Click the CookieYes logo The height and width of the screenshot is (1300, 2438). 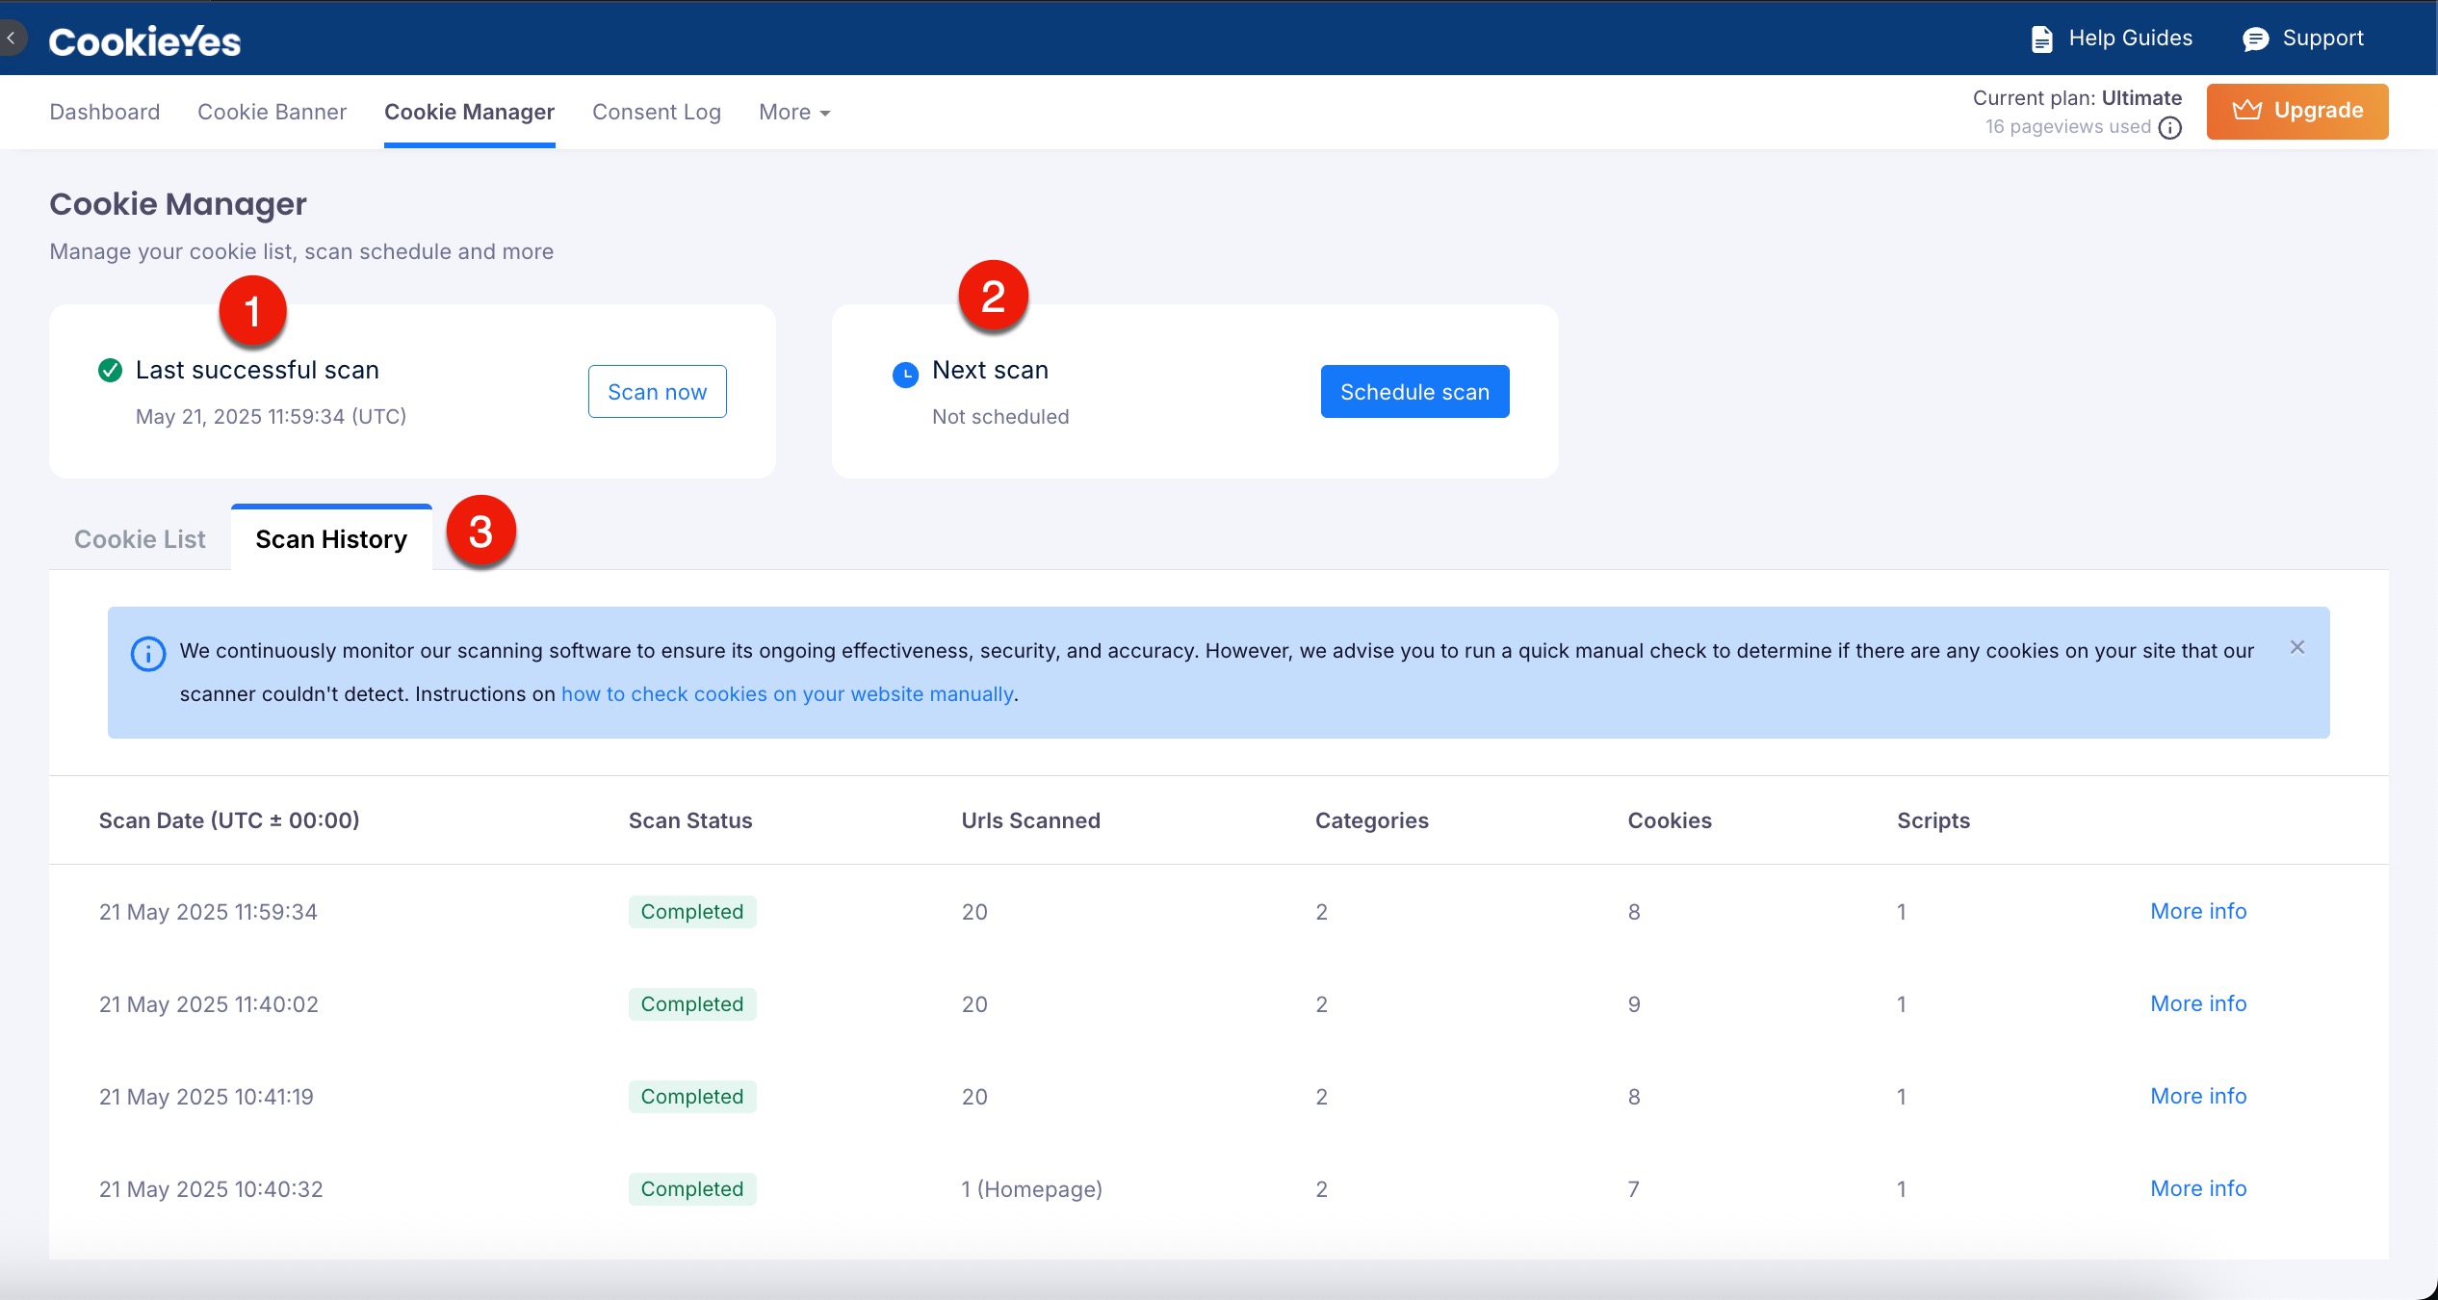(x=144, y=40)
